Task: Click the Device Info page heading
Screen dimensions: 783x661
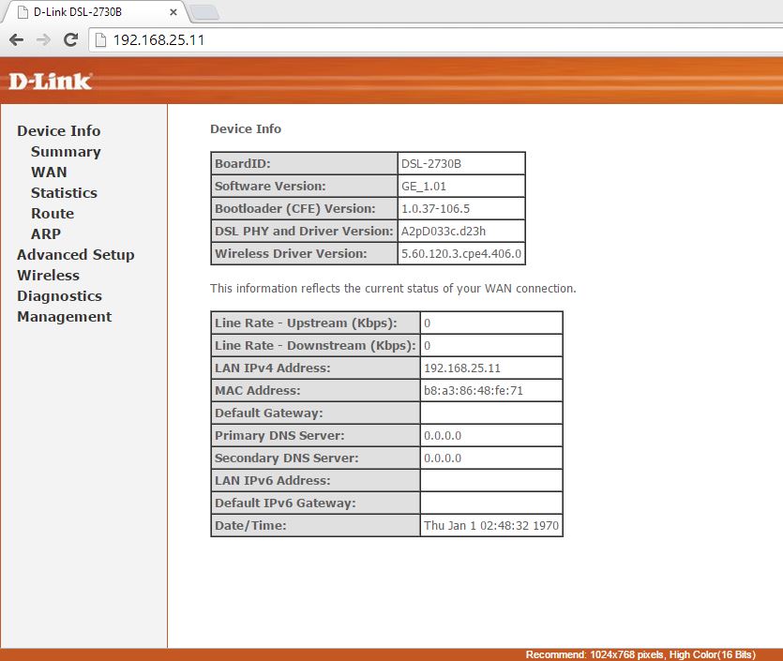Action: pyautogui.click(x=246, y=128)
